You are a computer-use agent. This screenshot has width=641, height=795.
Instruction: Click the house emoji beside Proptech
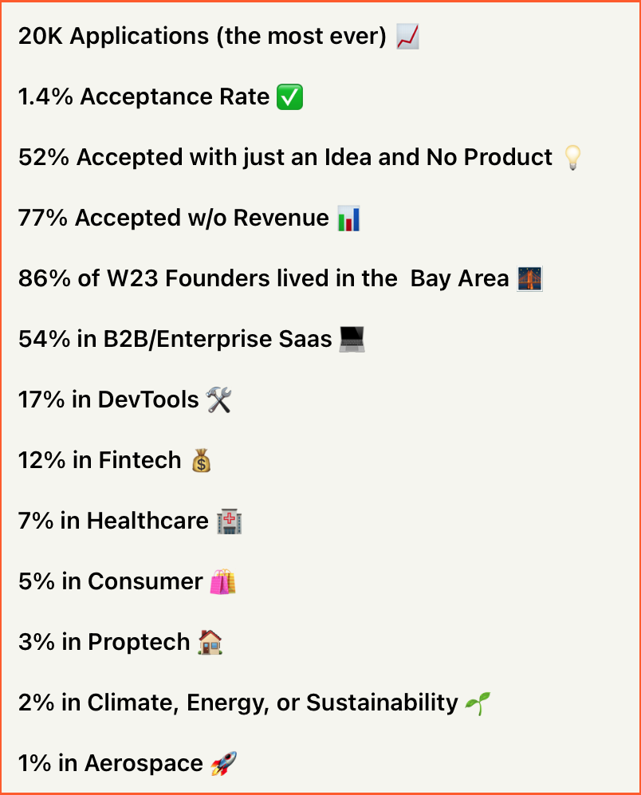coord(210,643)
